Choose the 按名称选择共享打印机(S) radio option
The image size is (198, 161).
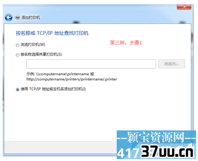click(18, 55)
